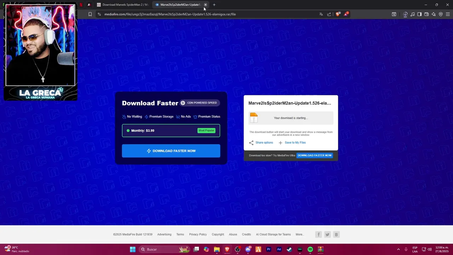Viewport: 453px width, 255px height.
Task: Click the Facebook footer icon
Action: tap(319, 234)
